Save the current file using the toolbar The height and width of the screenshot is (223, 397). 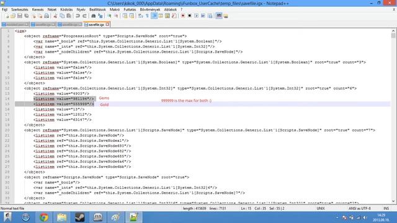pyautogui.click(x=19, y=16)
